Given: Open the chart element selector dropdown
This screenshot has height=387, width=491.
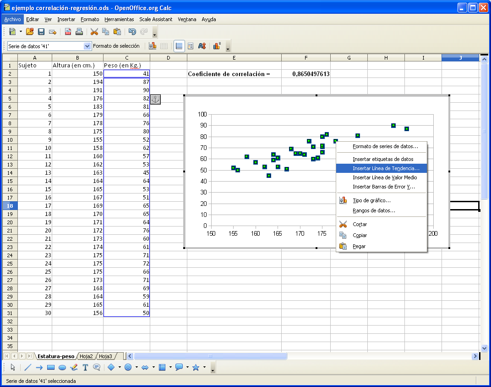Looking at the screenshot, I should [x=87, y=46].
